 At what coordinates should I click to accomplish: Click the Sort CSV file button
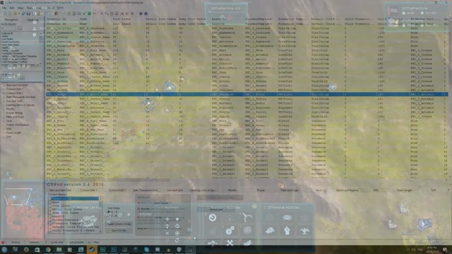coord(119,231)
